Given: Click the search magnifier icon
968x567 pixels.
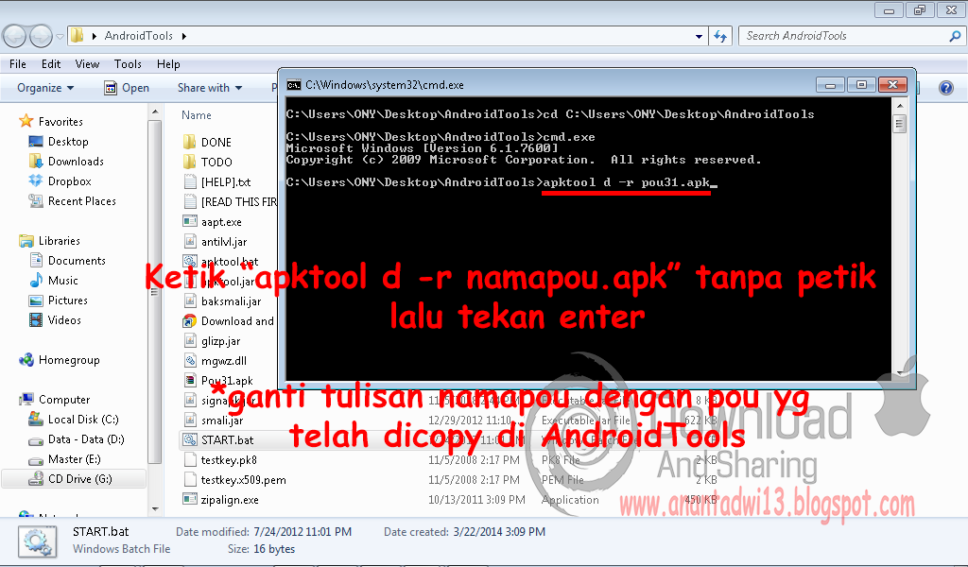Looking at the screenshot, I should [x=955, y=36].
